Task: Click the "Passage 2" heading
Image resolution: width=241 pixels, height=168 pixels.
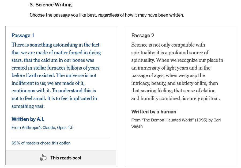Action: point(143,36)
